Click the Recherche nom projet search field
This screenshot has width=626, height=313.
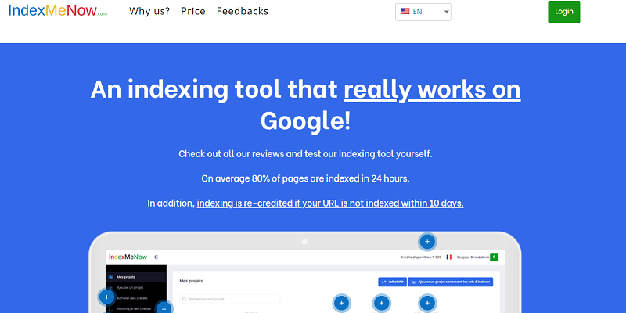tap(230, 299)
